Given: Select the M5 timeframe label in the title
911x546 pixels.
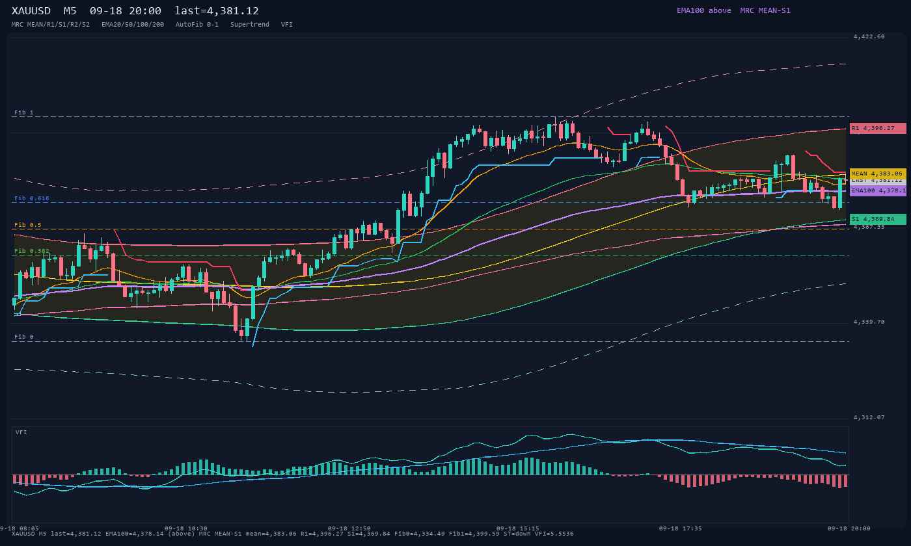Looking at the screenshot, I should point(70,11).
